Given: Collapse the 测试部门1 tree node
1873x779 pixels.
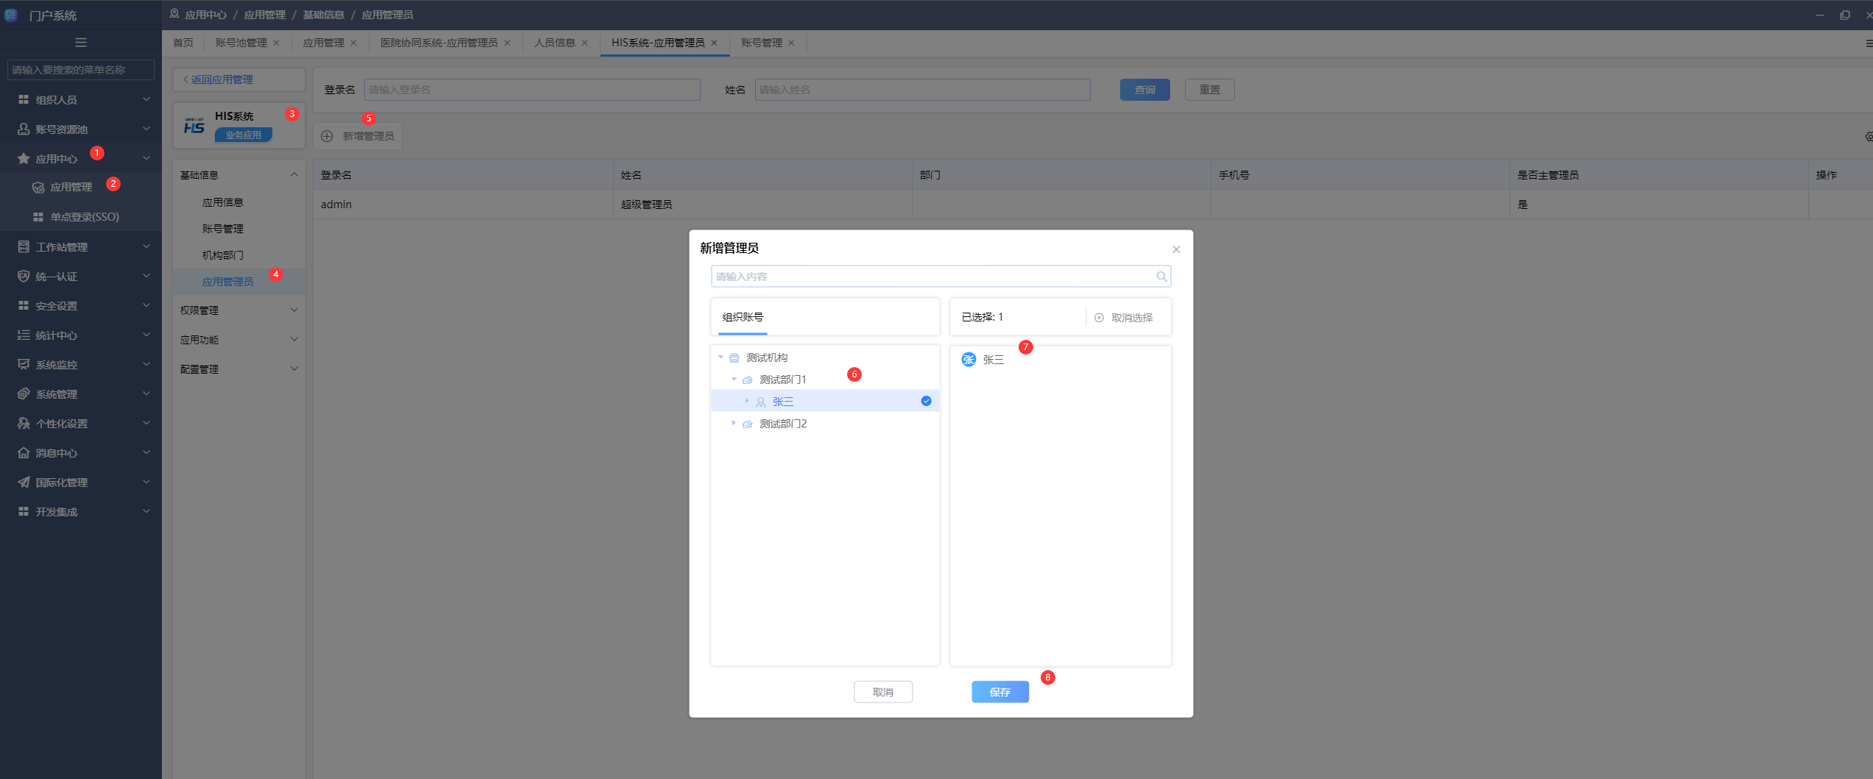Looking at the screenshot, I should point(734,380).
